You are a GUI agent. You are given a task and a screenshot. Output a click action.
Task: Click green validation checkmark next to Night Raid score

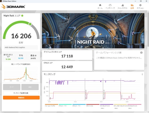pos(22,16)
